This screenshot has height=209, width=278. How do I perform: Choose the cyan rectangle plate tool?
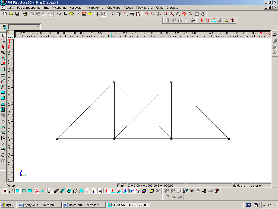pos(3,93)
